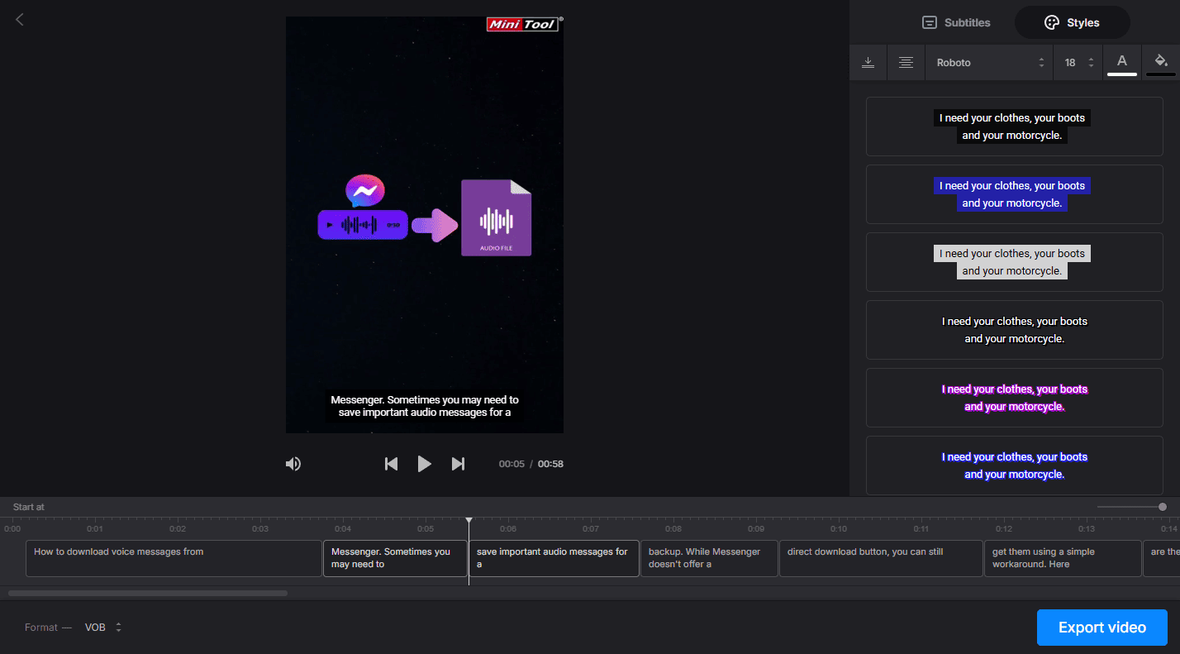Viewport: 1180px width, 654px height.
Task: Click the 0:10 mark on the timeline ruler
Action: (x=839, y=529)
